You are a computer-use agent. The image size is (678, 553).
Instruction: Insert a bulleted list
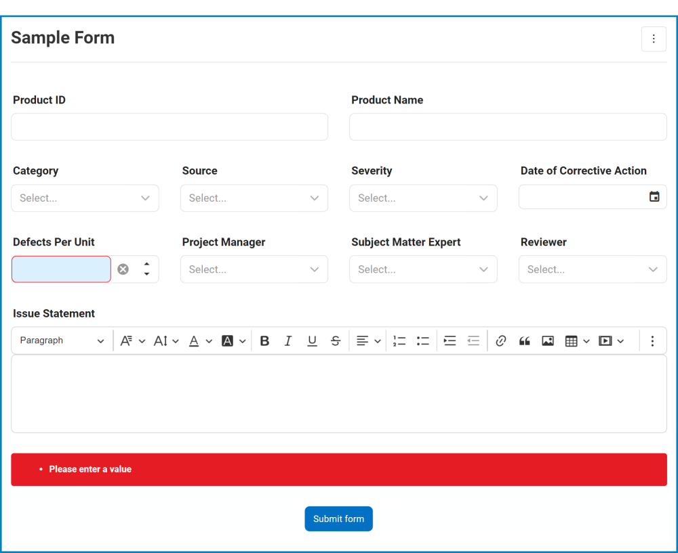[x=423, y=341]
